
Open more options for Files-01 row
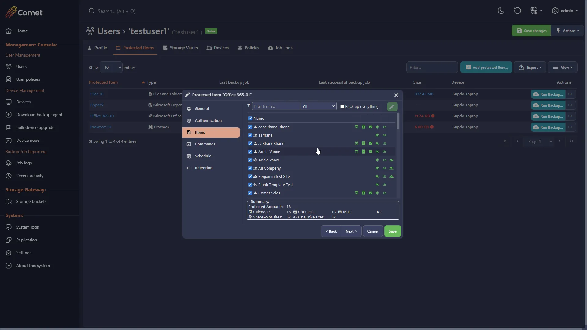coord(570,94)
